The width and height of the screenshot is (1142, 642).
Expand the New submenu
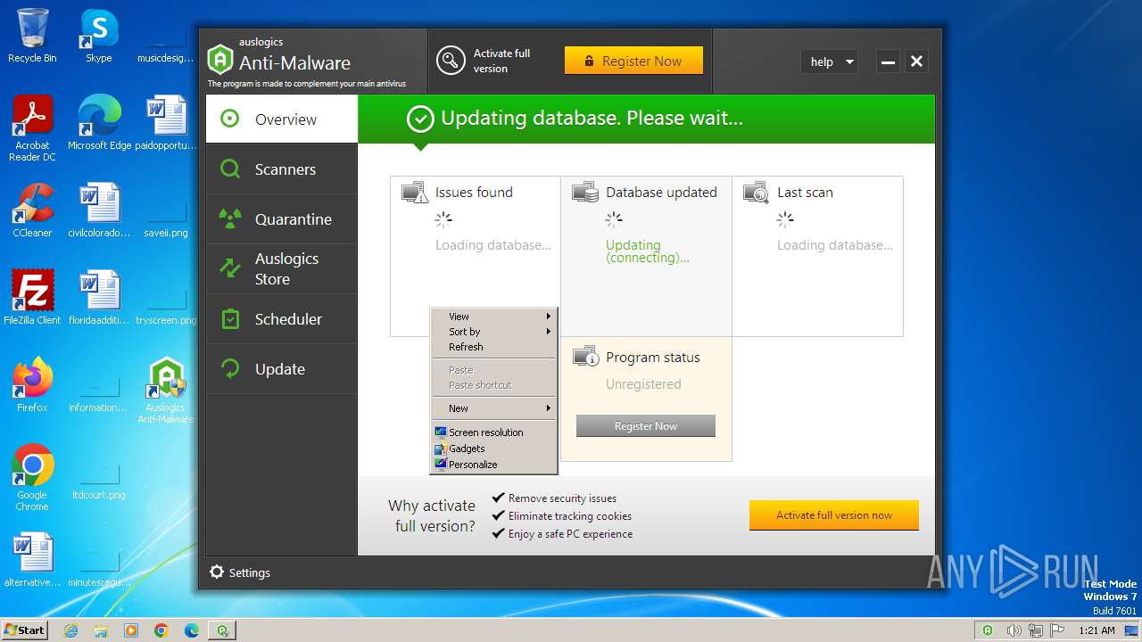[493, 408]
